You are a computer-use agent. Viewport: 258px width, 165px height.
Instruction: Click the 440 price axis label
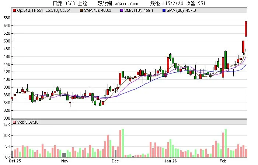[7, 64]
